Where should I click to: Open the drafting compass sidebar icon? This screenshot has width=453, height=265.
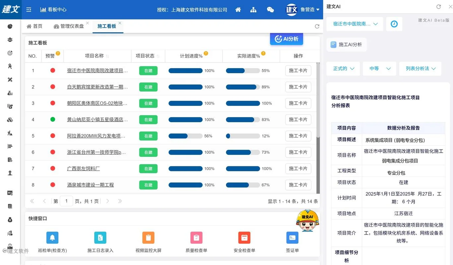click(10, 66)
